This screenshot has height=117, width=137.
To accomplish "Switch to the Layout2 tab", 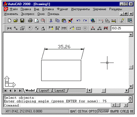I will pyautogui.click(x=60, y=90).
